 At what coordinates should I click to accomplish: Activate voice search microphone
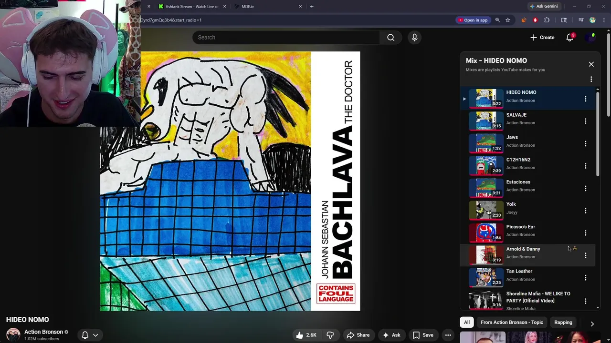point(414,38)
